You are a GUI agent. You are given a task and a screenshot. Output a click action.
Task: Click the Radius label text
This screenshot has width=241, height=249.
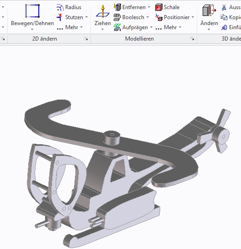[x=73, y=7]
